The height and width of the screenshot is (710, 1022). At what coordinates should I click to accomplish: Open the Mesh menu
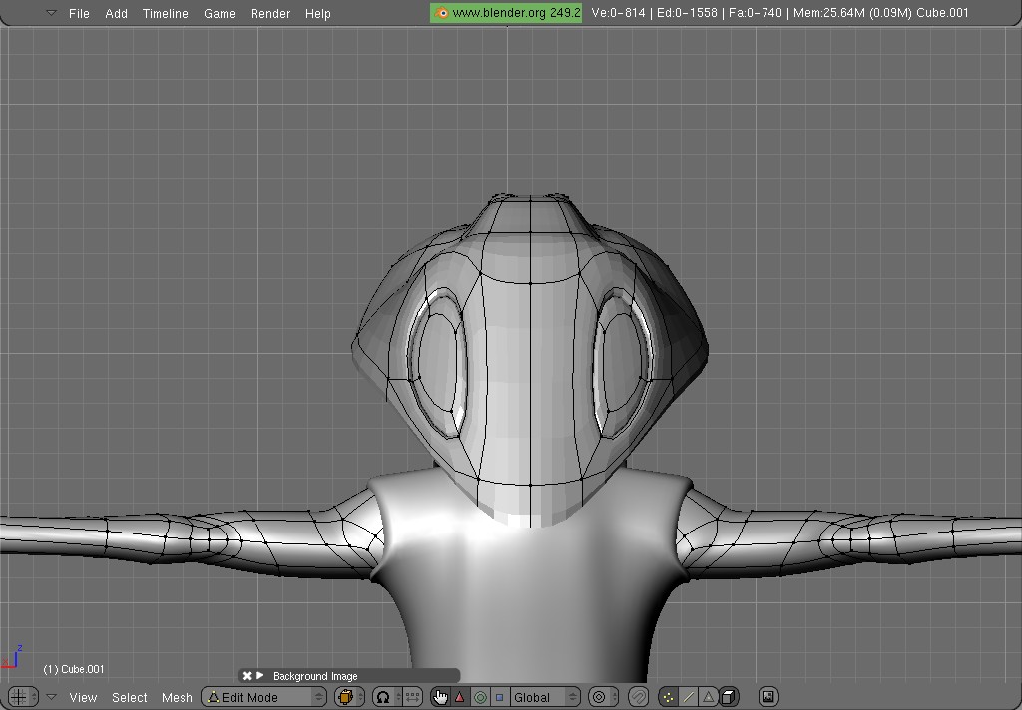point(177,697)
